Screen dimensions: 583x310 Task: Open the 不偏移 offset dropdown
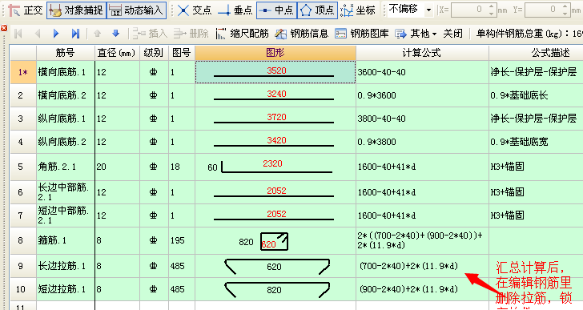pyautogui.click(x=428, y=10)
